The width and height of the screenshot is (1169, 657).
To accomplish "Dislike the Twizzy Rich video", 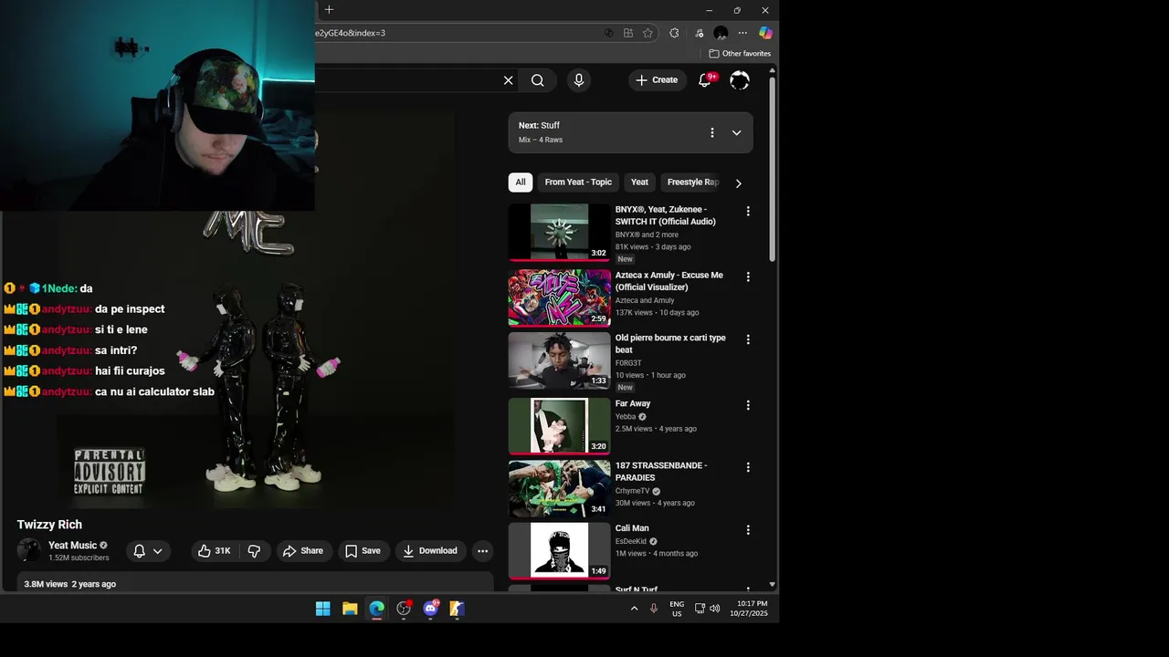I will tap(254, 551).
